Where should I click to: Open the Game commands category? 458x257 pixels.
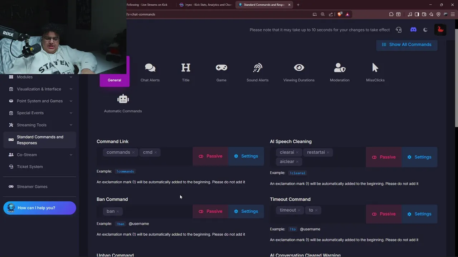coord(221,72)
